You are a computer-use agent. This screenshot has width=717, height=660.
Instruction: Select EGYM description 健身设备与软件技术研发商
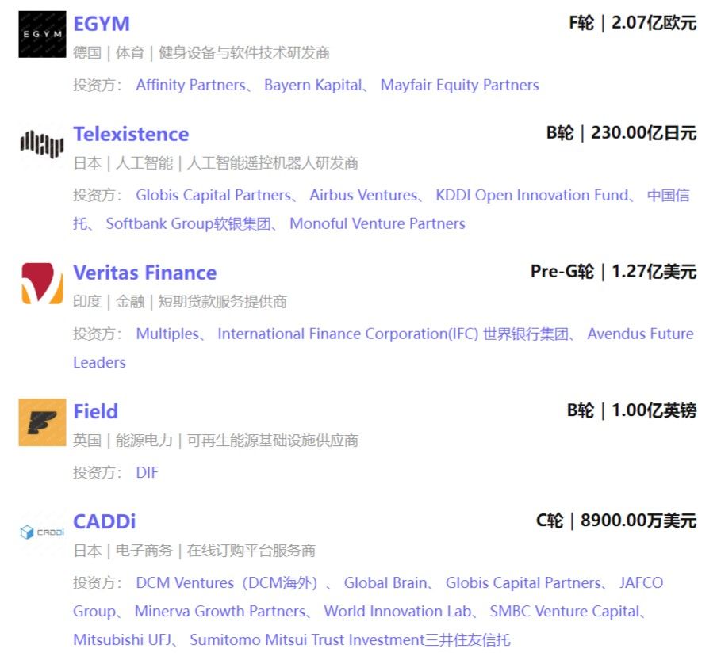243,53
